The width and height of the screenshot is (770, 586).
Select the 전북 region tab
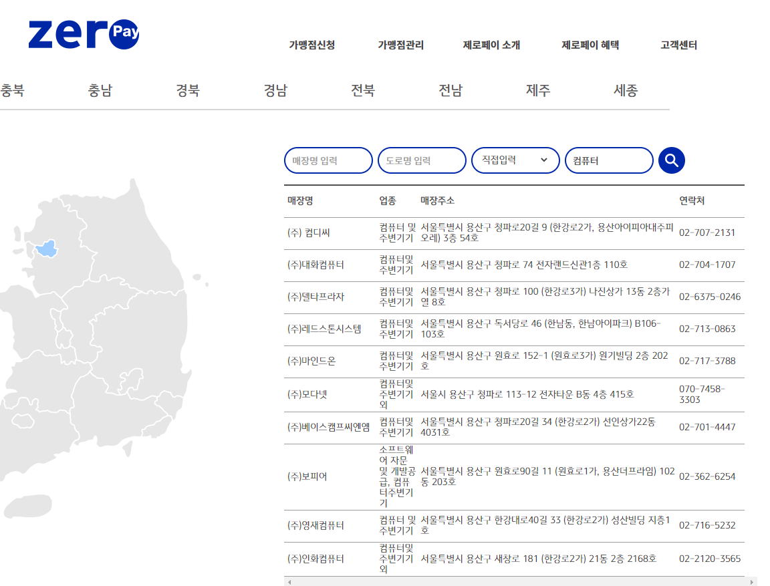point(363,90)
